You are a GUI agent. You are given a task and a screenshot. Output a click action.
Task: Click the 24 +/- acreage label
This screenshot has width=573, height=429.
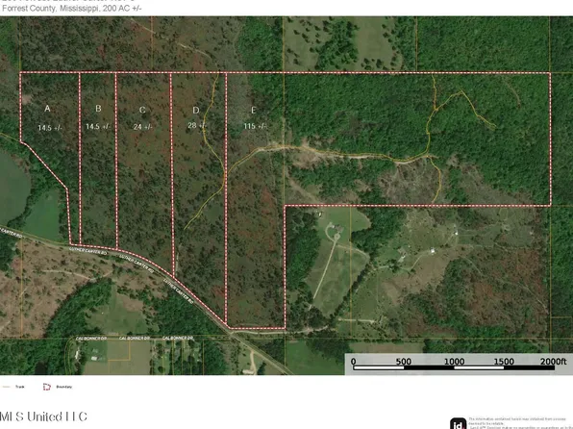tap(142, 127)
